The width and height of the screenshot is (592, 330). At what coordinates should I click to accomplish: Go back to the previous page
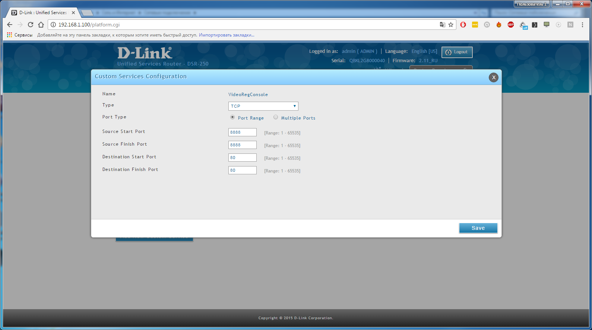(x=10, y=25)
